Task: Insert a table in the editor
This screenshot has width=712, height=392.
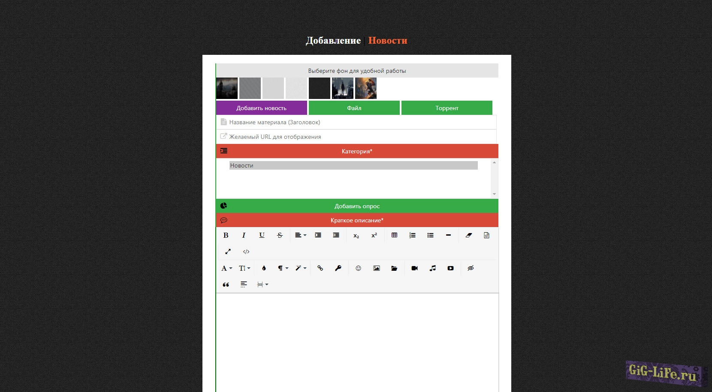Action: (394, 235)
